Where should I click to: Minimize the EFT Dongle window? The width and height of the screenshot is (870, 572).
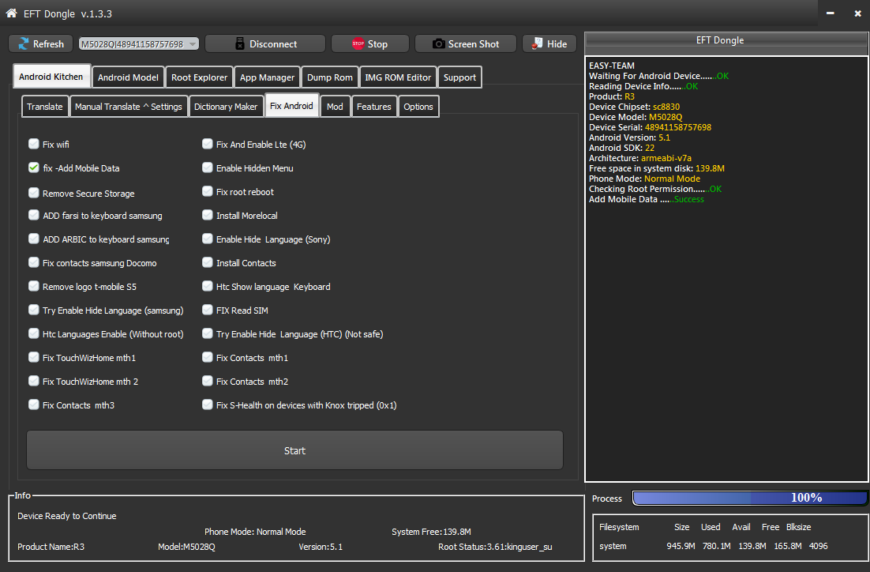(x=830, y=13)
